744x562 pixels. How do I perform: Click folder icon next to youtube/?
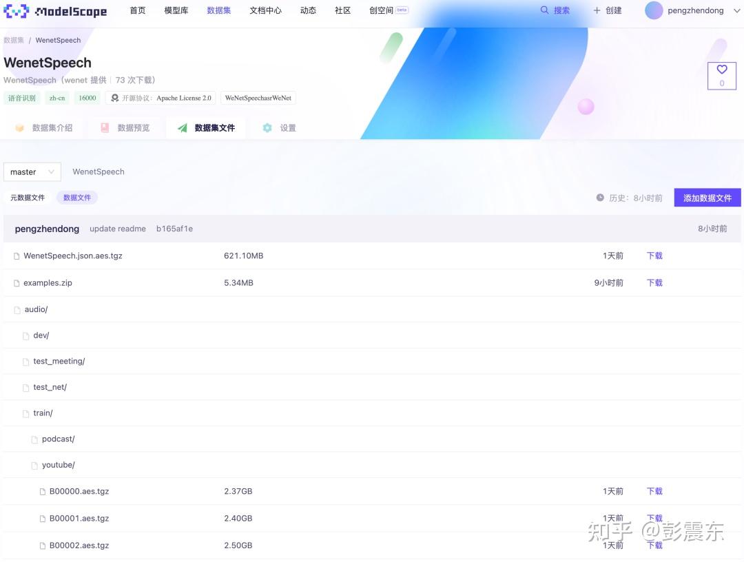(34, 466)
